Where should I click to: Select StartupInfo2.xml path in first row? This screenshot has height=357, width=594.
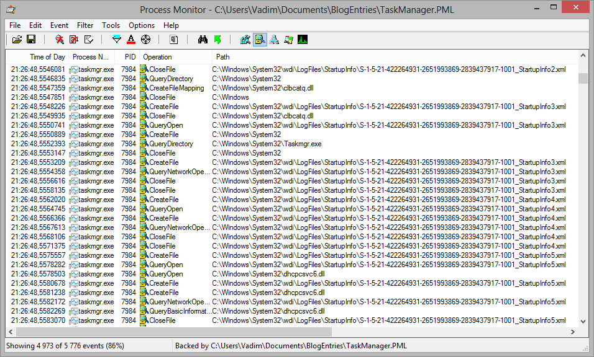click(x=389, y=69)
